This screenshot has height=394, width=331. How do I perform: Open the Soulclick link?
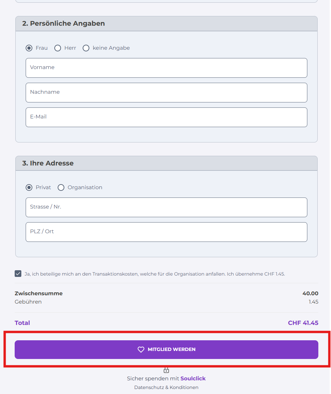click(193, 378)
